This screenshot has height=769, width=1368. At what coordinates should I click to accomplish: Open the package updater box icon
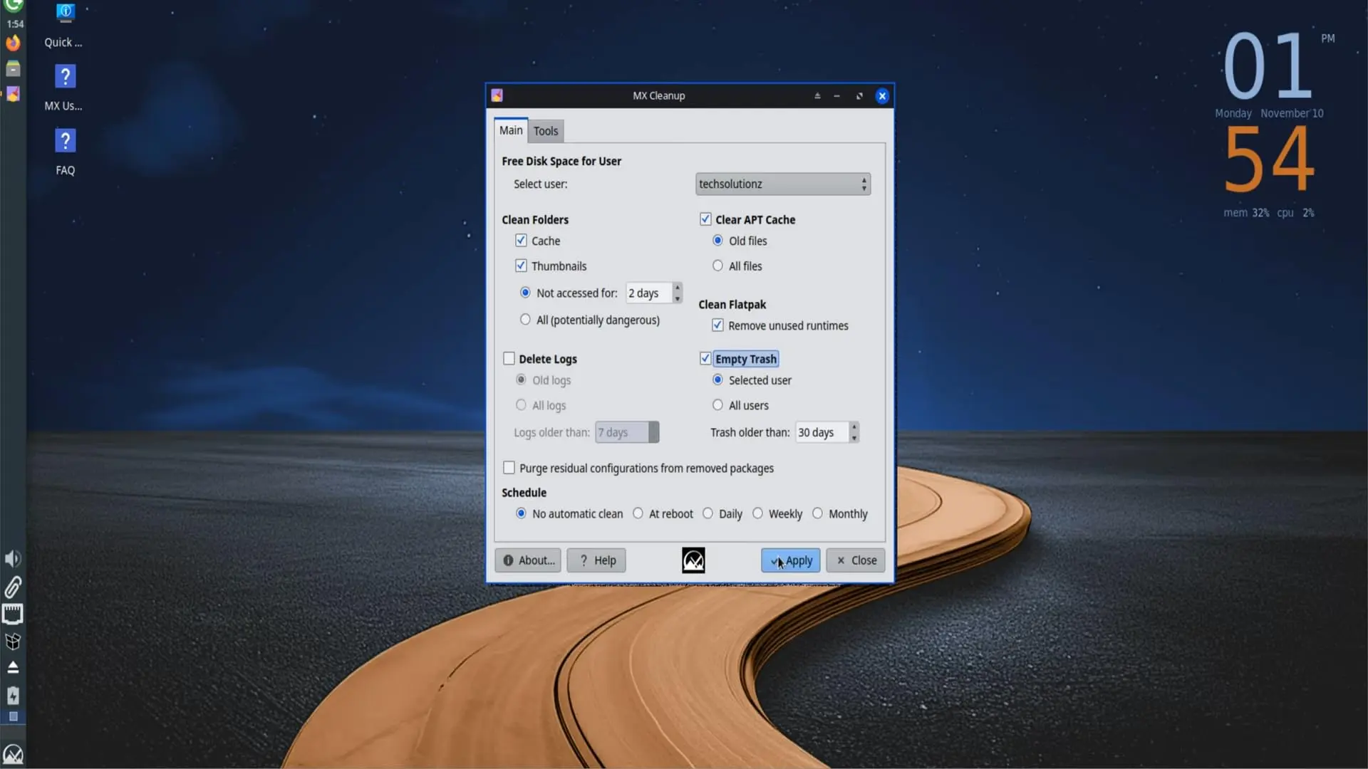tap(13, 642)
